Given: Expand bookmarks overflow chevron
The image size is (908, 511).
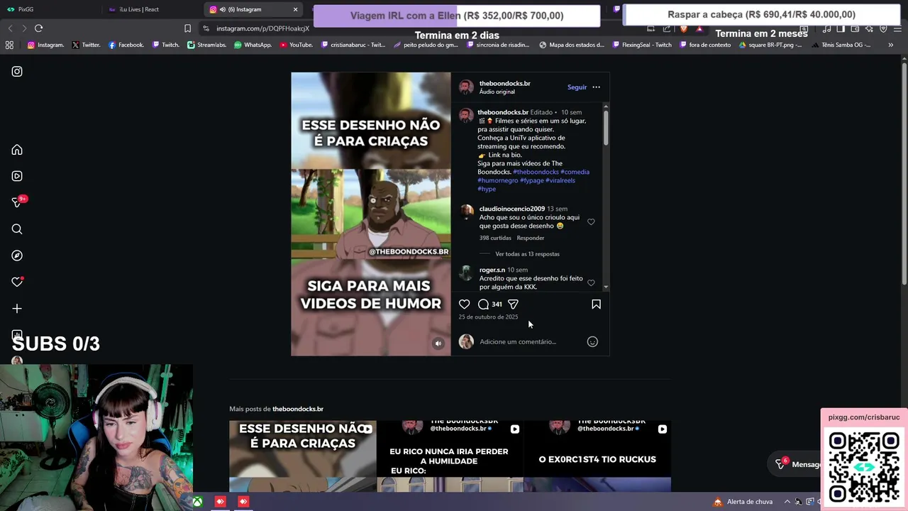Looking at the screenshot, I should tap(890, 45).
